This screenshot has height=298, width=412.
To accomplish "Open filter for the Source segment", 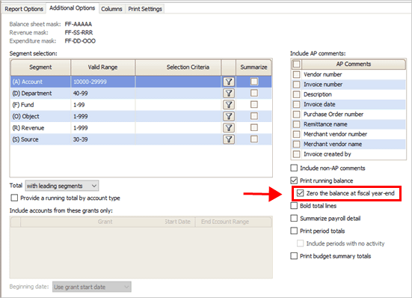I will (x=229, y=139).
